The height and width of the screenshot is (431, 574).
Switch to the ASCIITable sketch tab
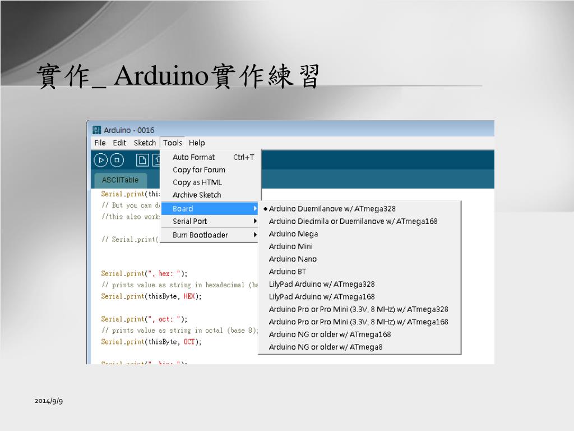coord(120,180)
